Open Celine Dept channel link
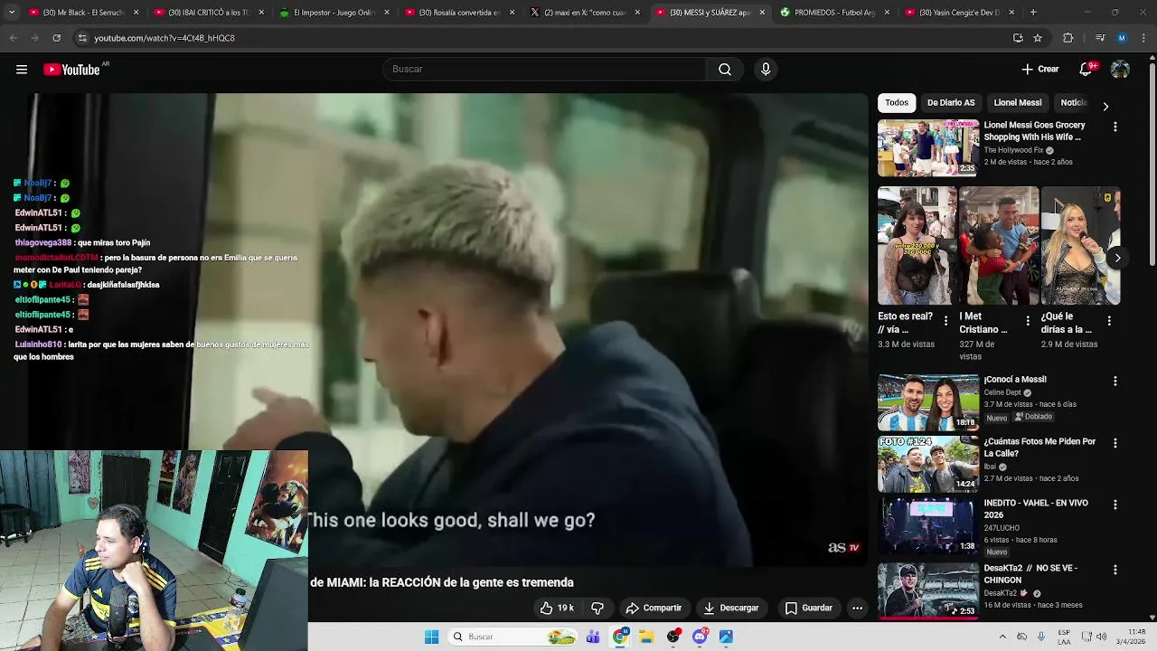The height and width of the screenshot is (651, 1157). [x=1002, y=392]
